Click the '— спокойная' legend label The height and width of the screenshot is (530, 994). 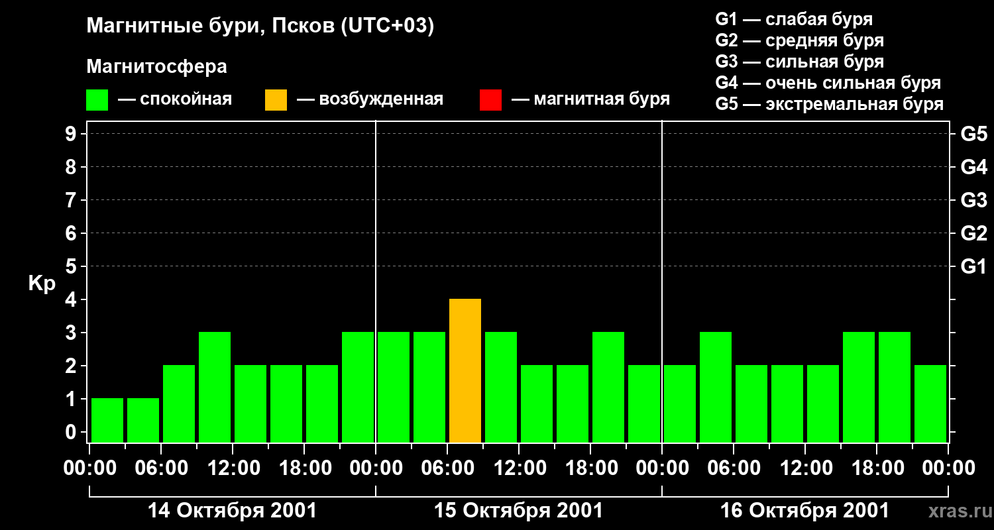[175, 100]
